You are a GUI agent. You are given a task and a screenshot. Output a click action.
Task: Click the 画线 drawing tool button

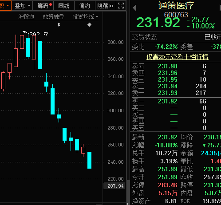pyautogui.click(x=64, y=6)
